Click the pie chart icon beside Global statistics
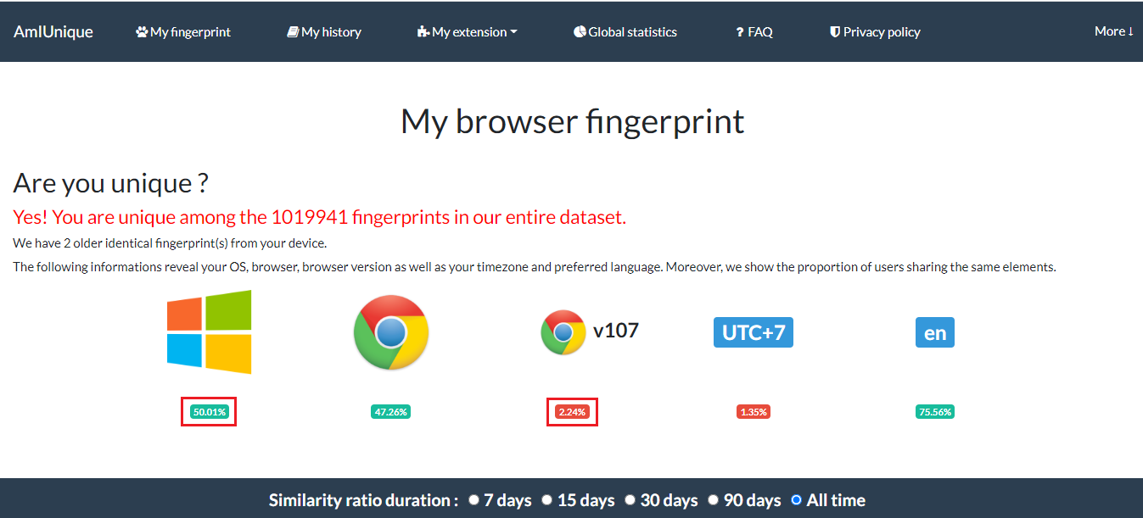Screen dimensions: 1143x518 tap(580, 32)
